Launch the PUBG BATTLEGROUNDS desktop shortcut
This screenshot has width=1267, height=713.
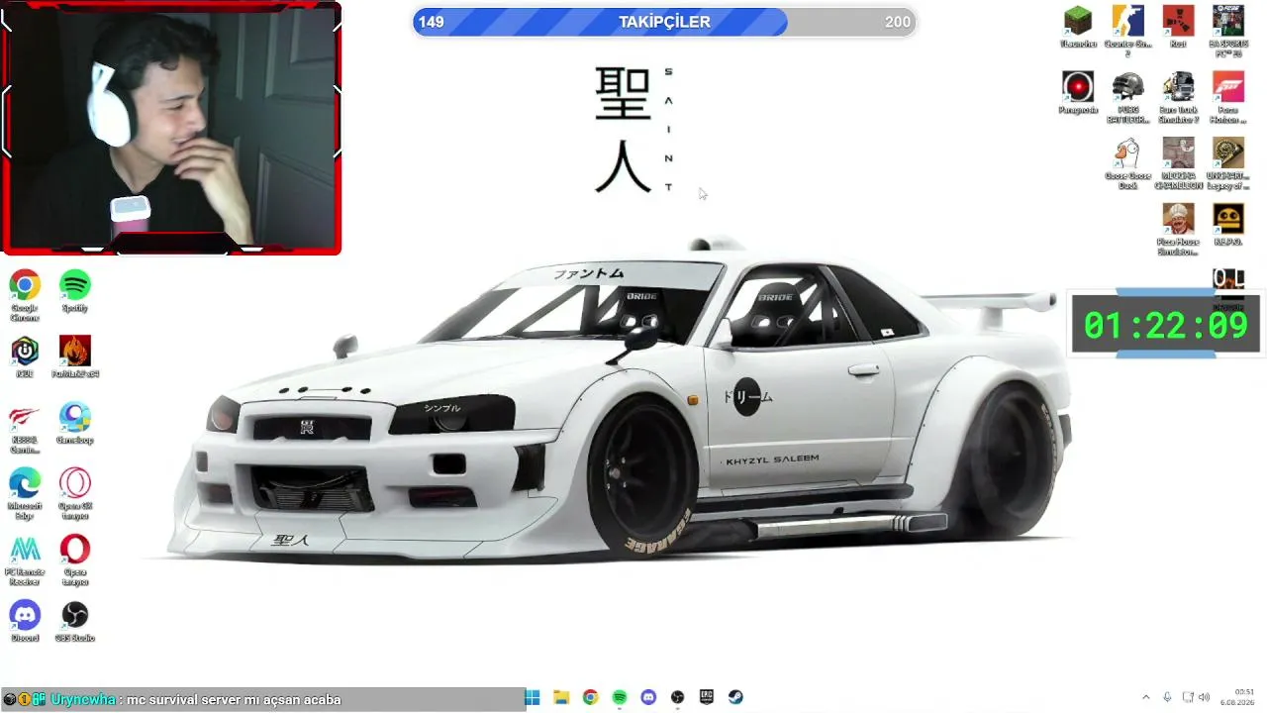click(1128, 97)
